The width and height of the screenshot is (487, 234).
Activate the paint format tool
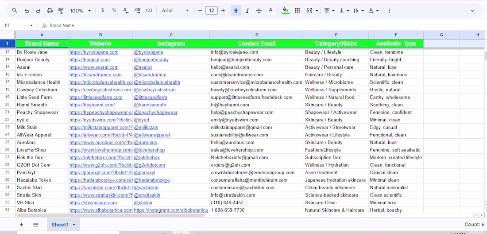pos(61,11)
